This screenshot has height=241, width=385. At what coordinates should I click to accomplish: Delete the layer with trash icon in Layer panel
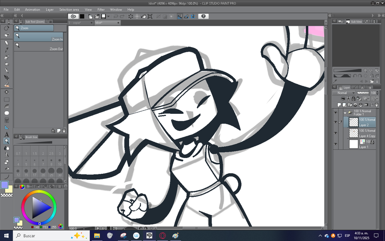[x=376, y=105]
